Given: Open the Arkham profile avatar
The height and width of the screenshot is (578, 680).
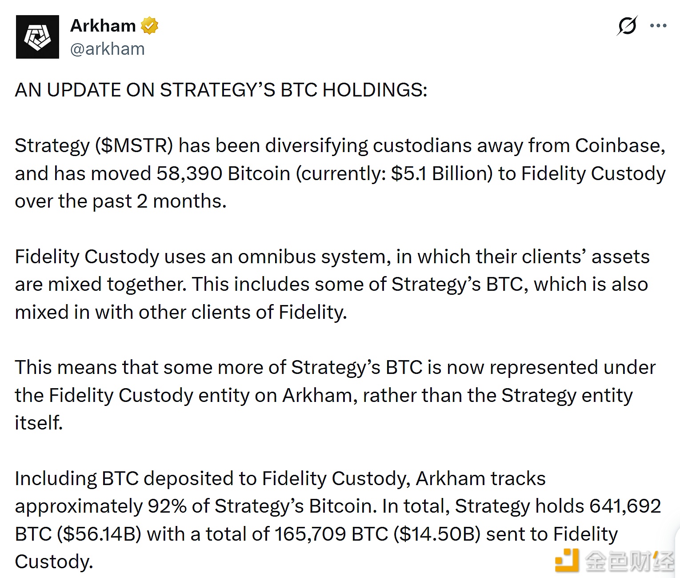Looking at the screenshot, I should [x=37, y=37].
